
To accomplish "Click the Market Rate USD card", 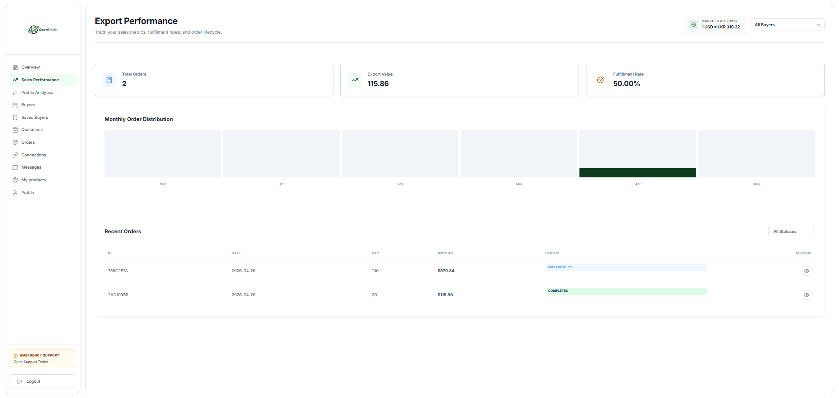I will (714, 25).
